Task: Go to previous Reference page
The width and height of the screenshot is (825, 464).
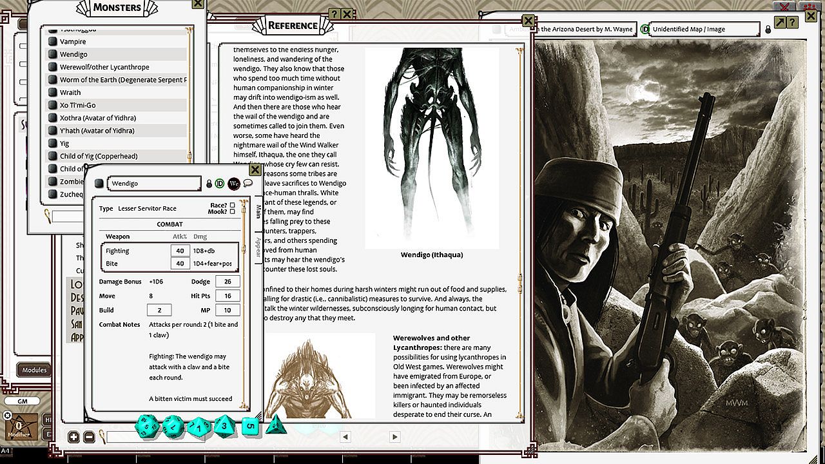Action: [345, 437]
